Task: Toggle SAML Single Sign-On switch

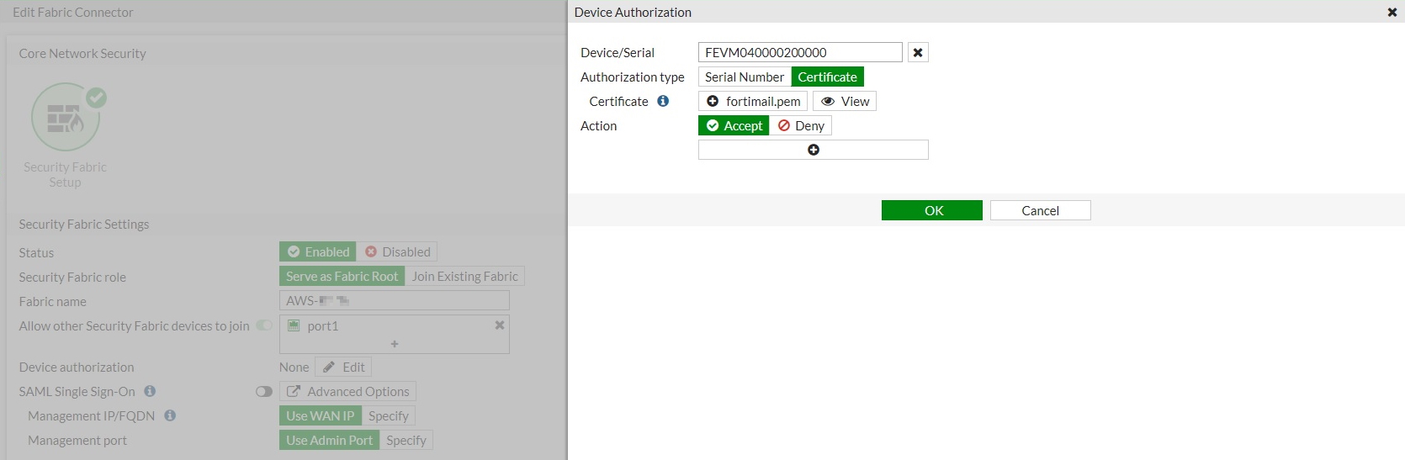Action: point(264,391)
